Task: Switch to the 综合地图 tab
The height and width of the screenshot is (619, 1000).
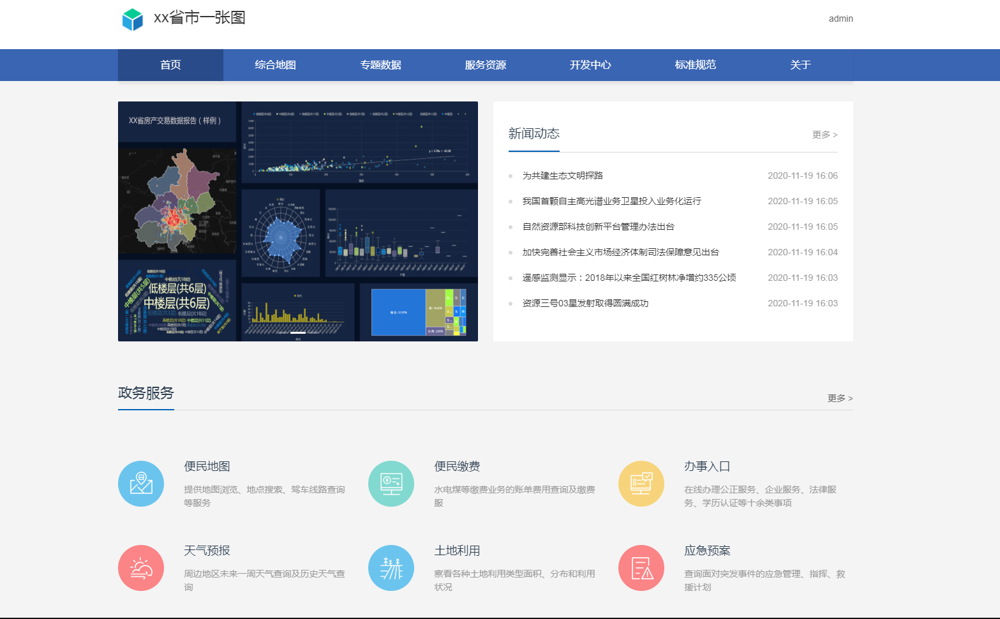Action: 274,64
